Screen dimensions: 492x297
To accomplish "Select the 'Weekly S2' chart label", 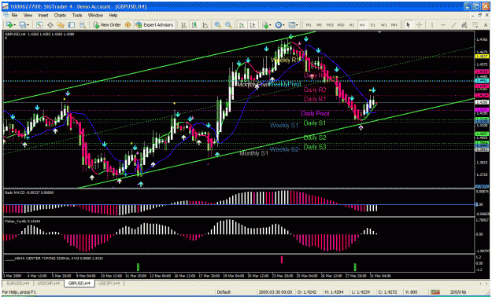I will click(x=284, y=149).
